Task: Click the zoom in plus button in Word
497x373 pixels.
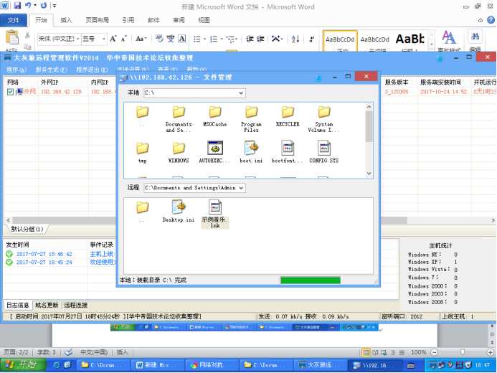Action: coord(490,352)
